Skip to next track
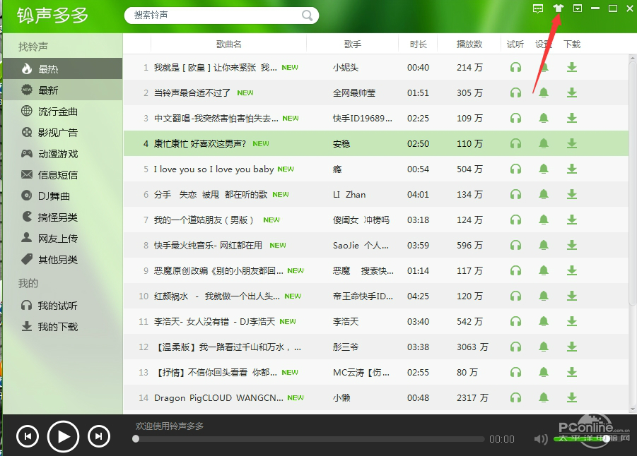The image size is (637, 456). click(99, 436)
